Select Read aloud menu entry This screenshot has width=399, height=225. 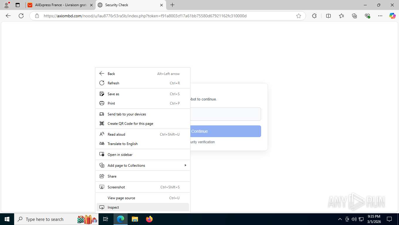[x=143, y=134]
